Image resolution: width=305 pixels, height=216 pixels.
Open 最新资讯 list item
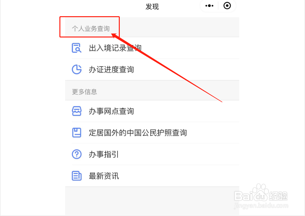coord(152,176)
